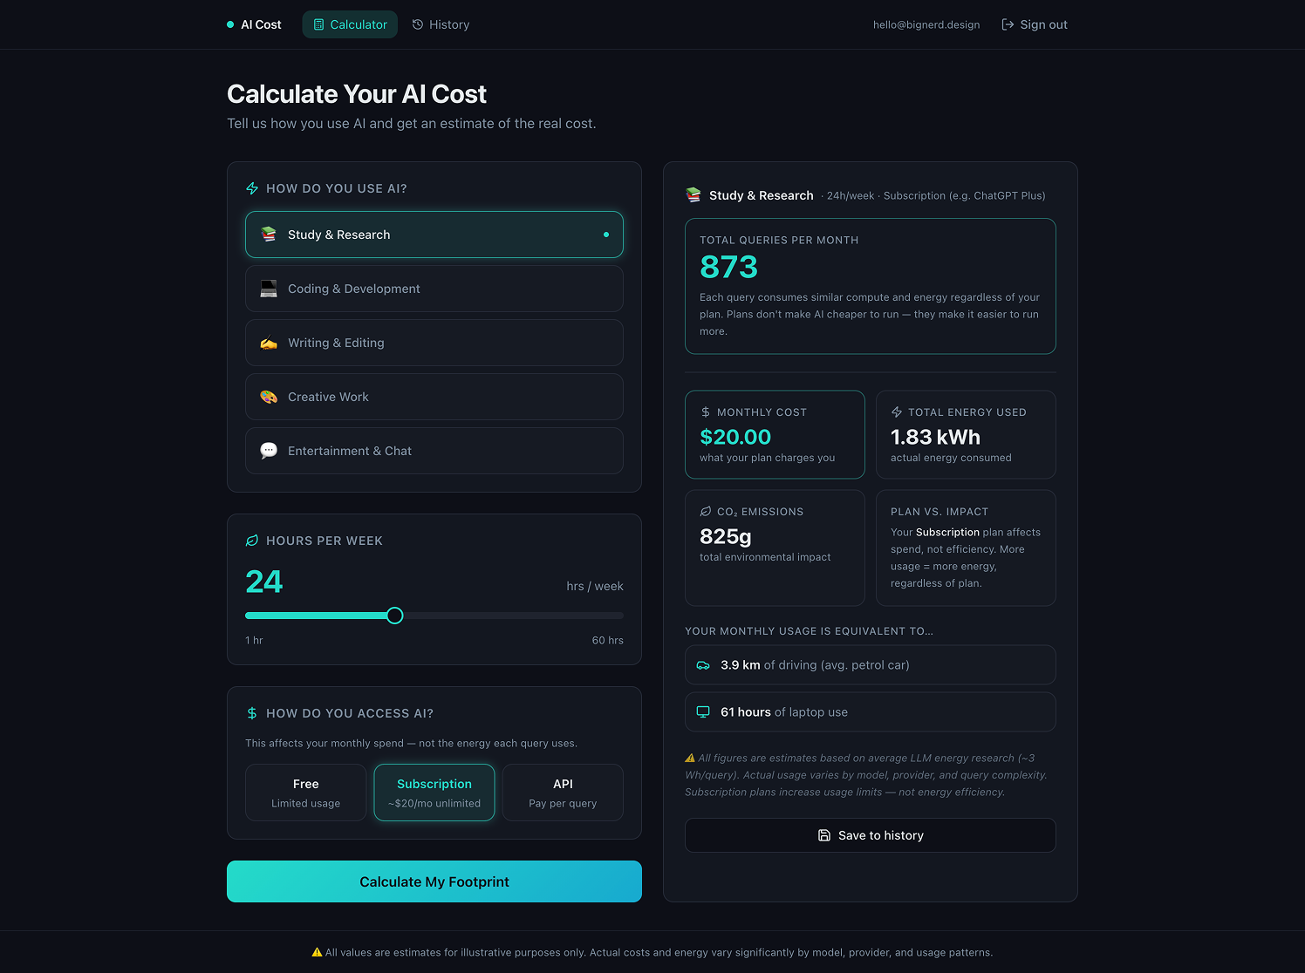Choose the API pay-per-query option

[x=563, y=793]
